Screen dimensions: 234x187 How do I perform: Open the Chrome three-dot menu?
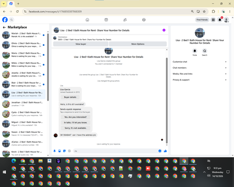[x=230, y=11]
